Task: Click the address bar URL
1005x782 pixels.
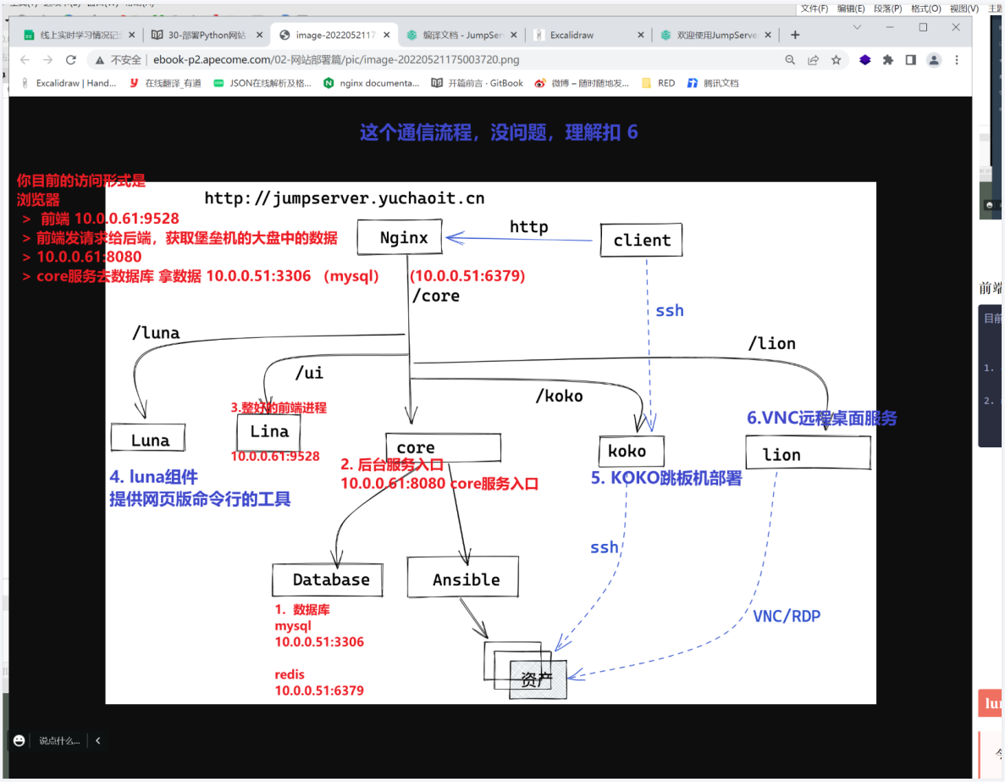Action: coord(336,59)
